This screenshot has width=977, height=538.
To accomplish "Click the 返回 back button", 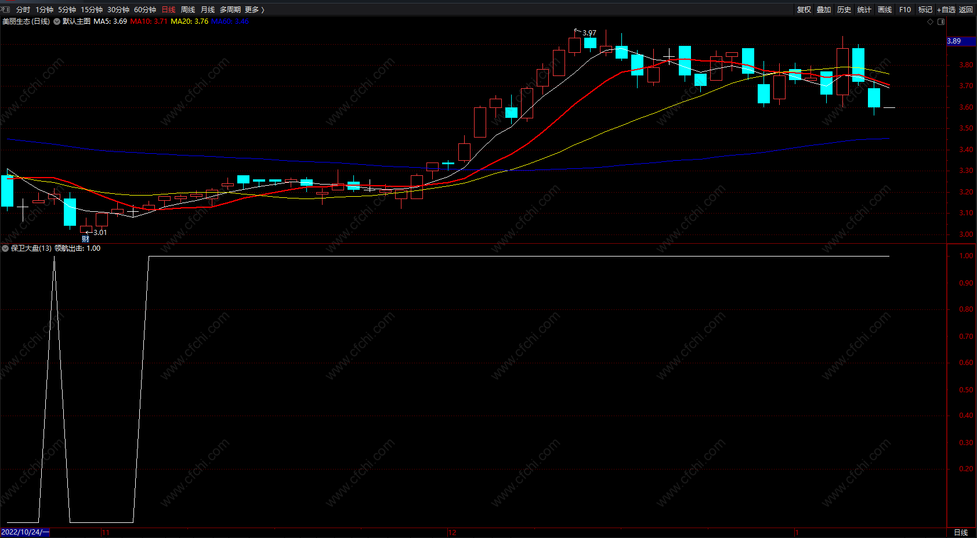I will (x=966, y=10).
